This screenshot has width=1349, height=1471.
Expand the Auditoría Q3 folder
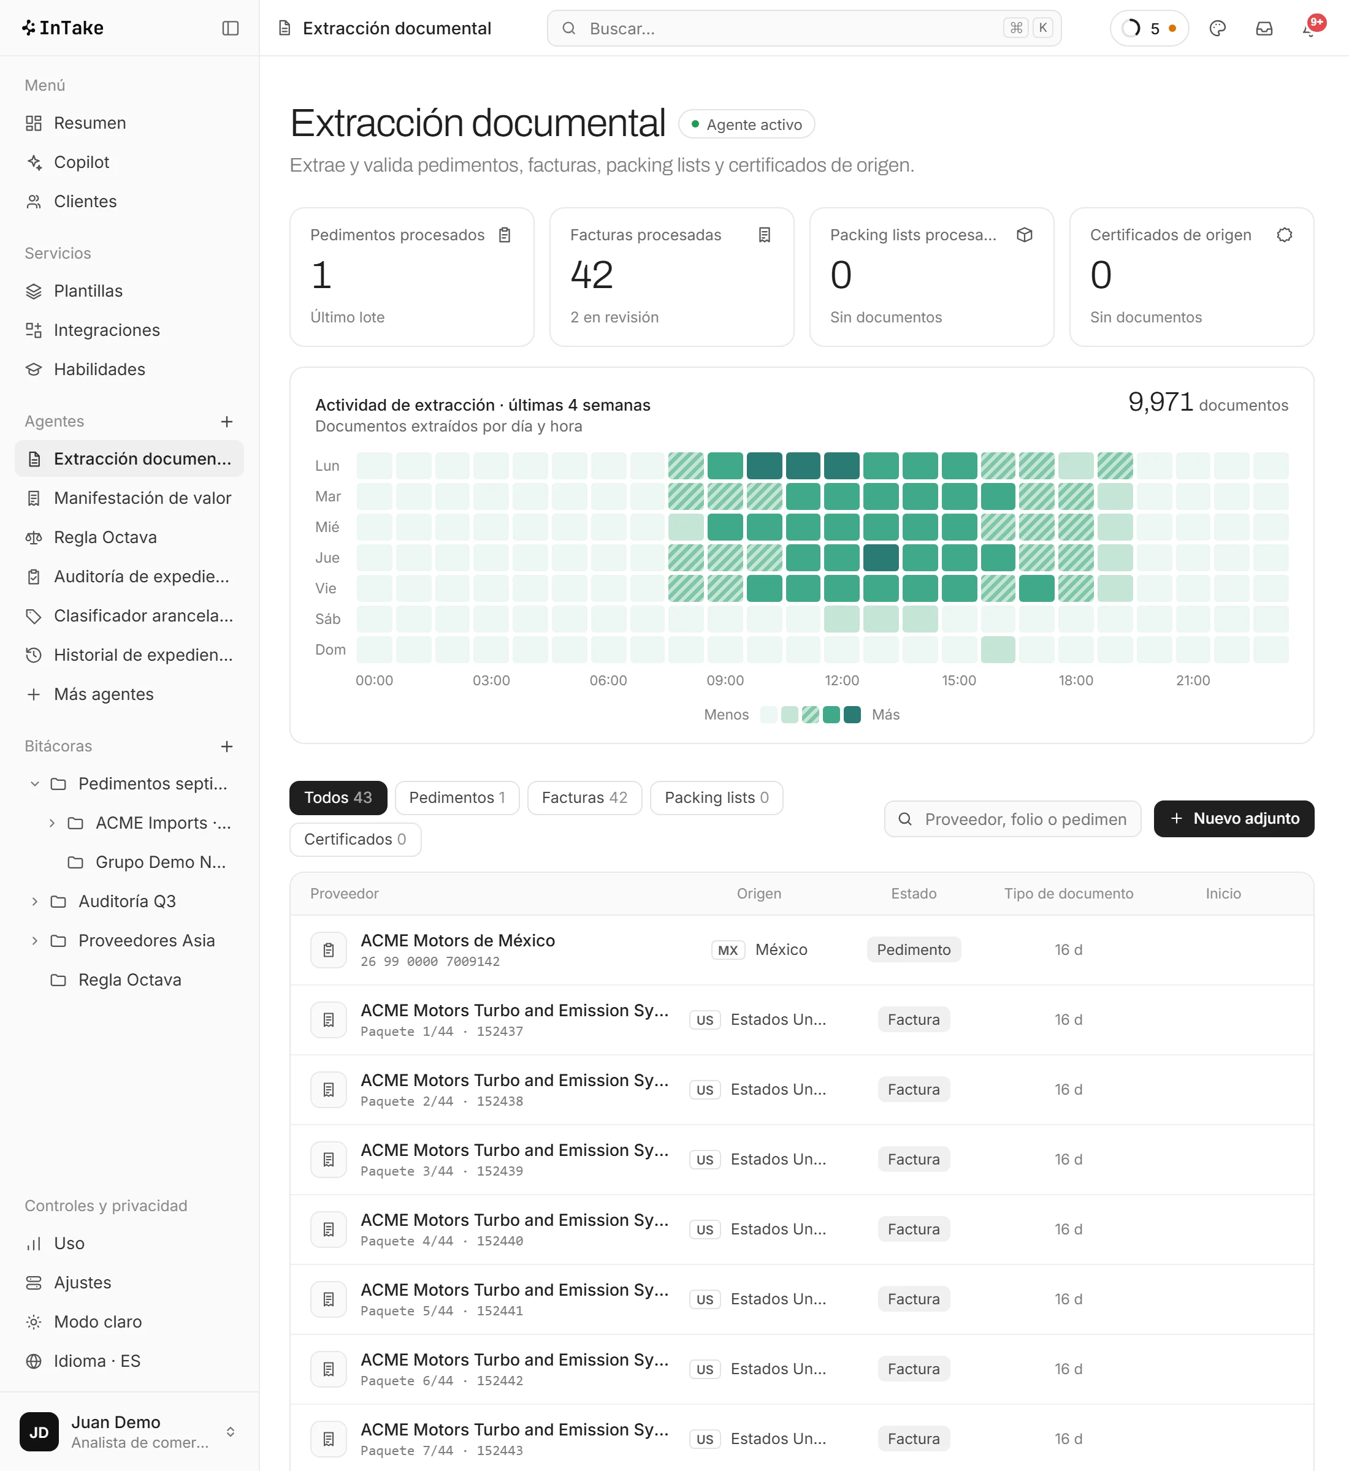[x=34, y=901]
